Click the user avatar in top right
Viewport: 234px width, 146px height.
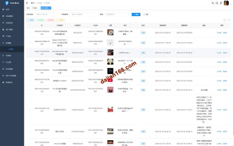[x=226, y=3]
